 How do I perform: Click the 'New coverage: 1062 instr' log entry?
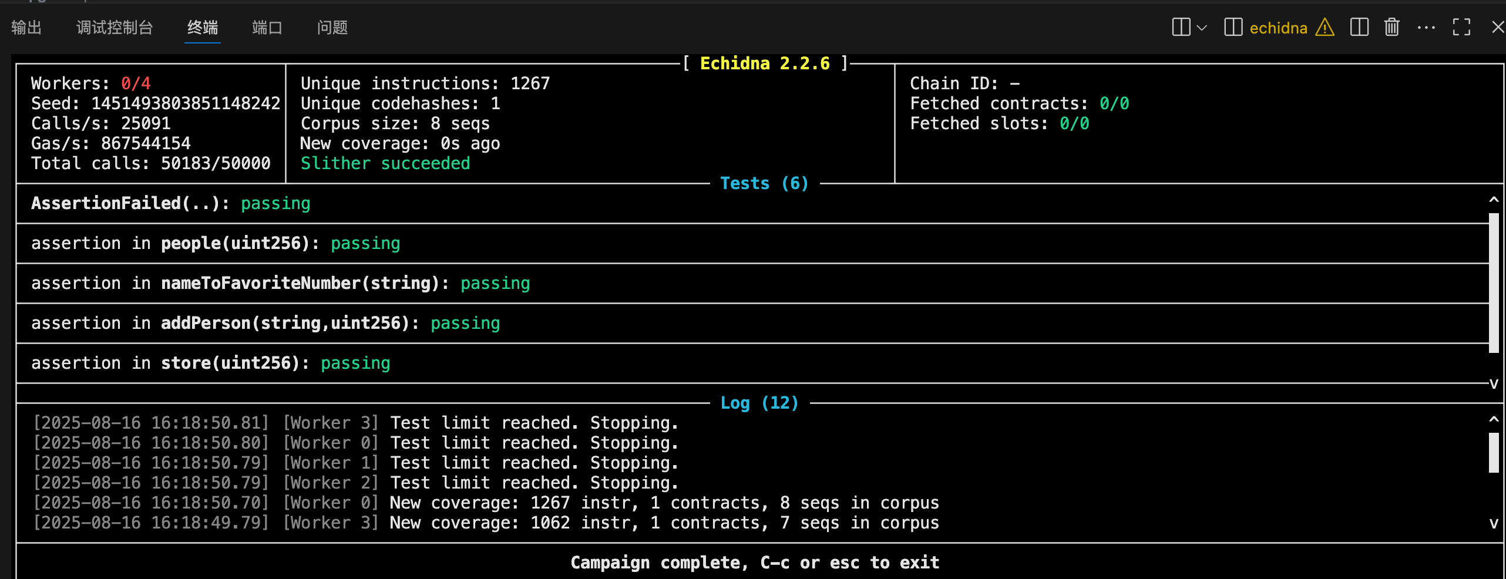486,523
